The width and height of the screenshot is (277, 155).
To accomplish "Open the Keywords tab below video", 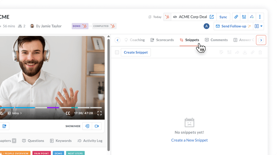I will [x=61, y=141].
